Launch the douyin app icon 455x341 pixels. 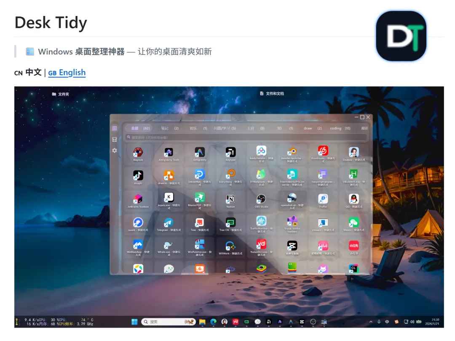[138, 176]
